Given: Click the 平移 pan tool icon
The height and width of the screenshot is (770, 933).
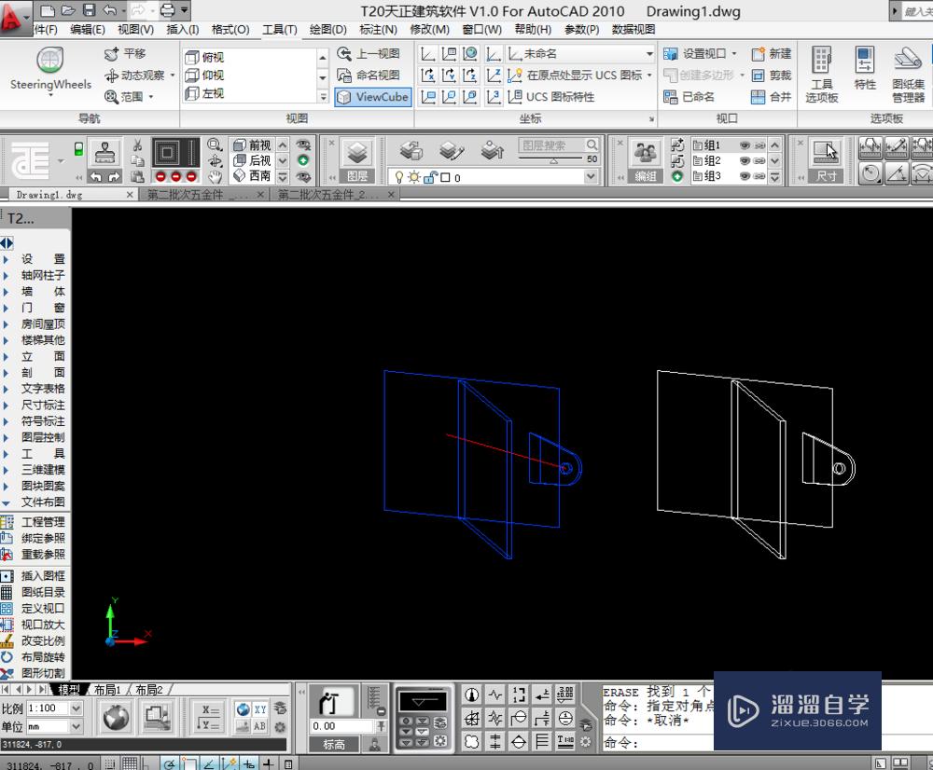Looking at the screenshot, I should coord(111,53).
